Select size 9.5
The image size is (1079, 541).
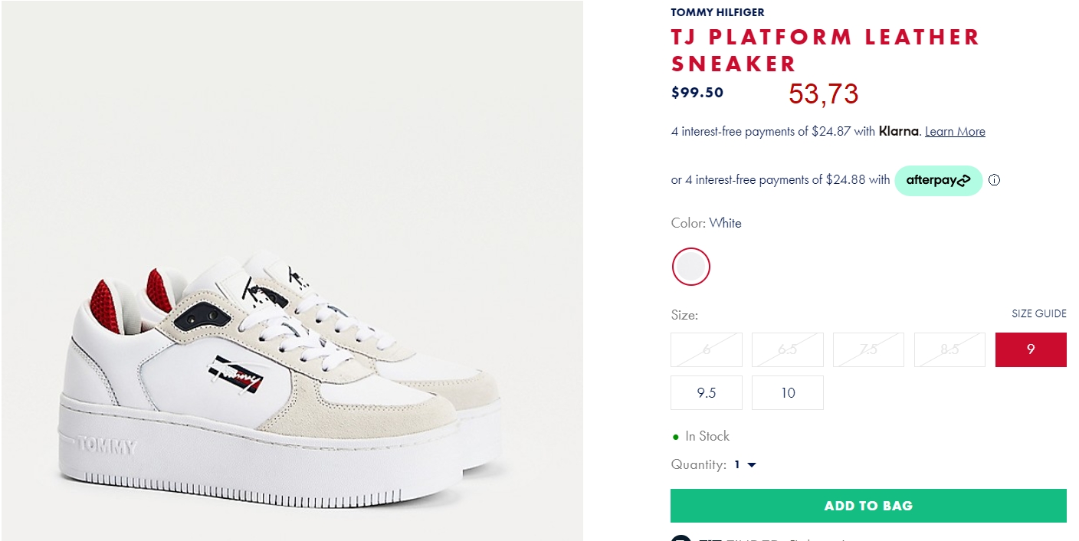tap(707, 392)
